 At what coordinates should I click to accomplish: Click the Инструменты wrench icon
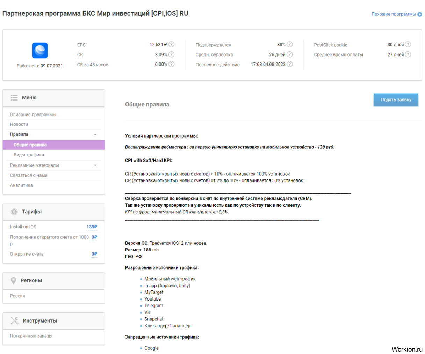pos(15,320)
